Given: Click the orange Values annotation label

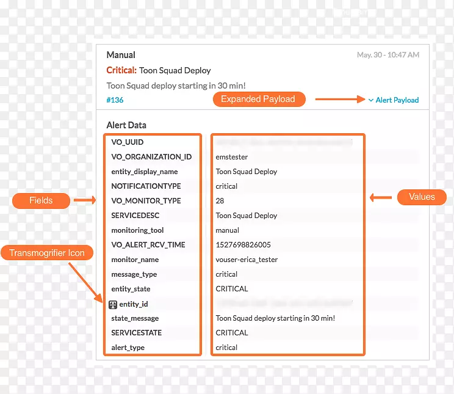Looking at the screenshot, I should tap(422, 197).
